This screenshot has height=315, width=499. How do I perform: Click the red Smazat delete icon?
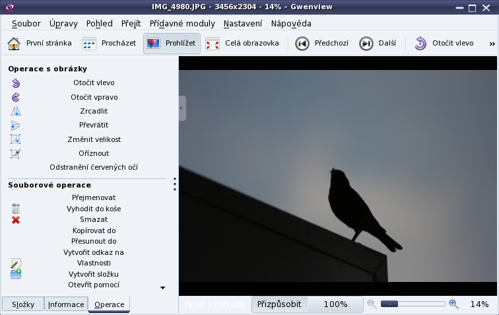tap(16, 220)
